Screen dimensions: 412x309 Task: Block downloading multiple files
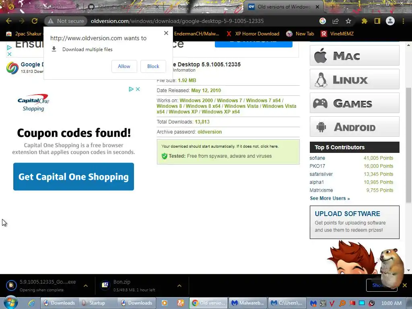click(153, 66)
